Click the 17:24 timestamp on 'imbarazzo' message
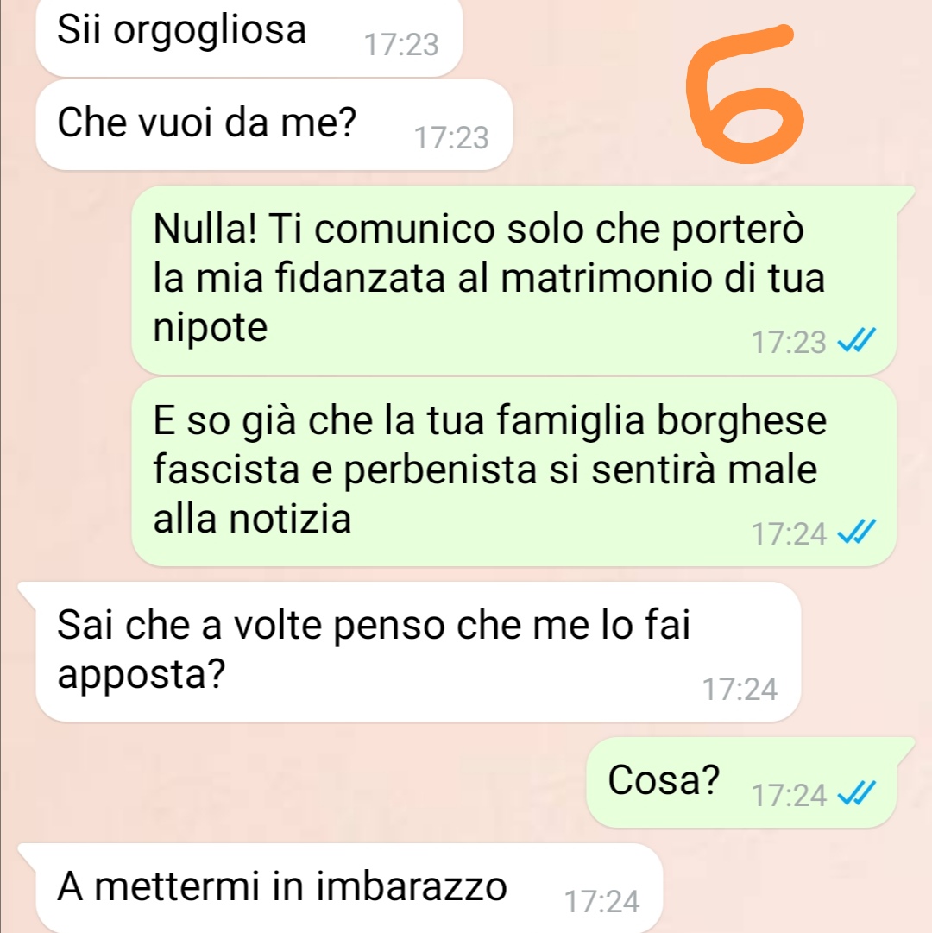932x933 pixels. tap(601, 901)
